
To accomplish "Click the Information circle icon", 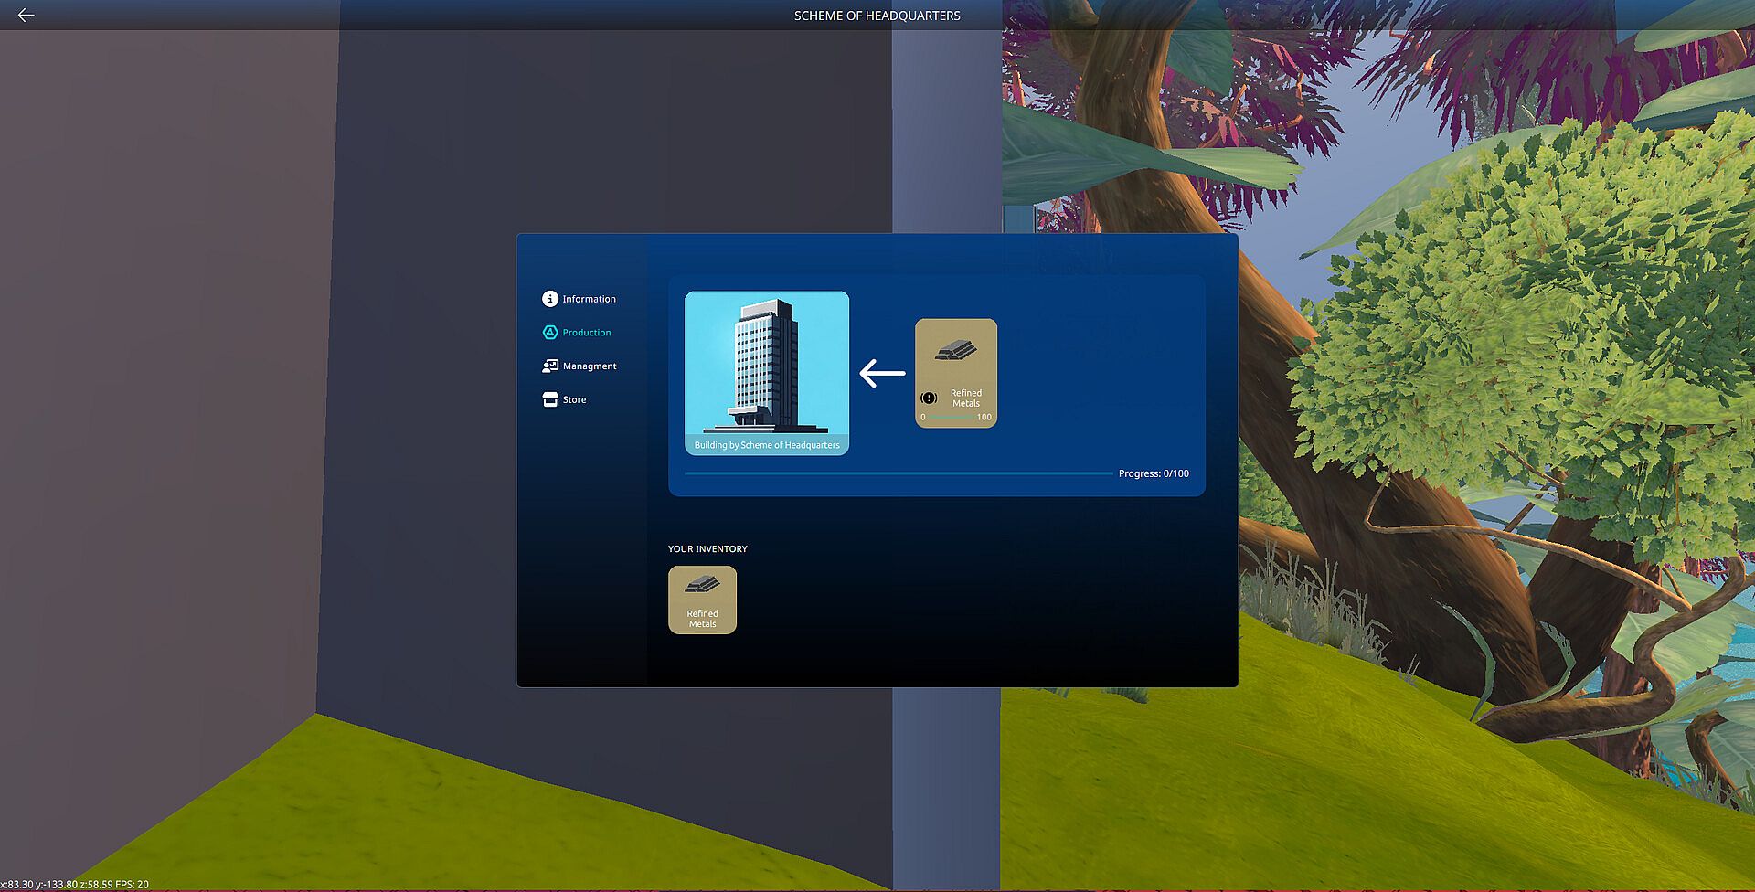I will point(549,299).
